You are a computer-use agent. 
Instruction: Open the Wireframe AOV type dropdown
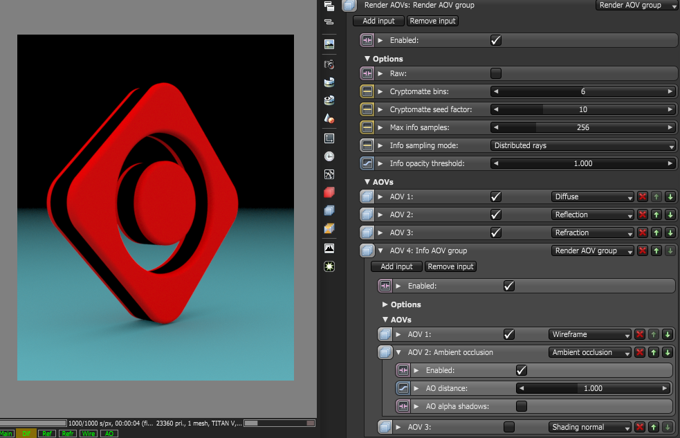pos(591,334)
